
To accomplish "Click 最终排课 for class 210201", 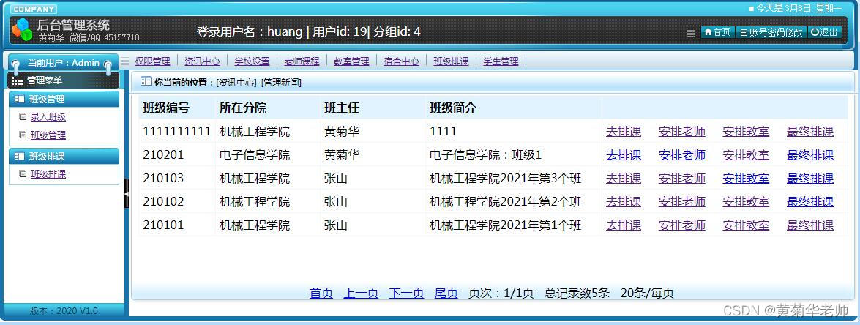I will (810, 155).
